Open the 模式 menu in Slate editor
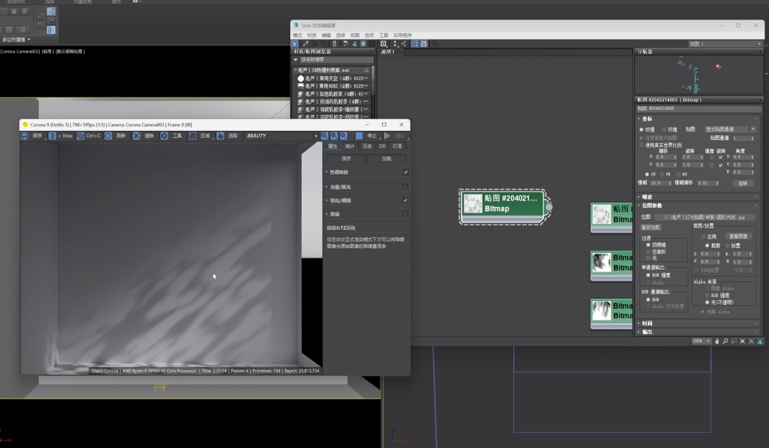Image resolution: width=769 pixels, height=448 pixels. pyautogui.click(x=297, y=35)
